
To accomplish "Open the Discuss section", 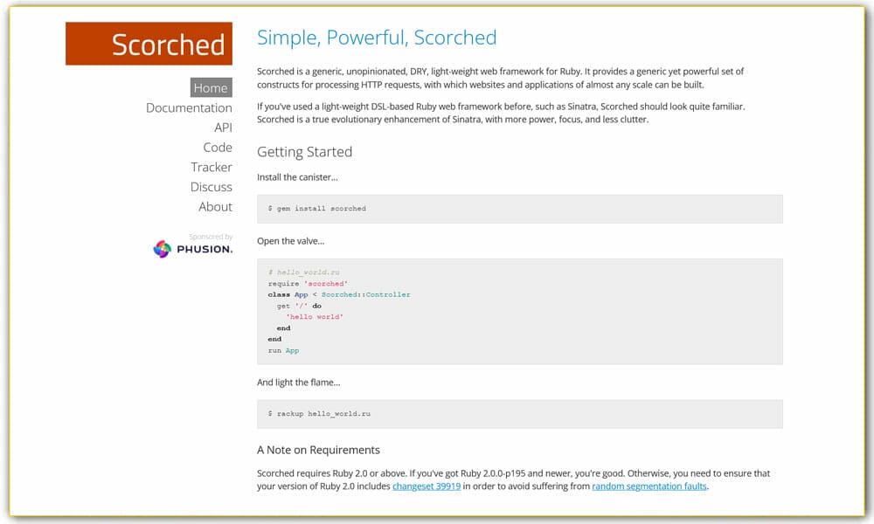I will click(x=212, y=186).
